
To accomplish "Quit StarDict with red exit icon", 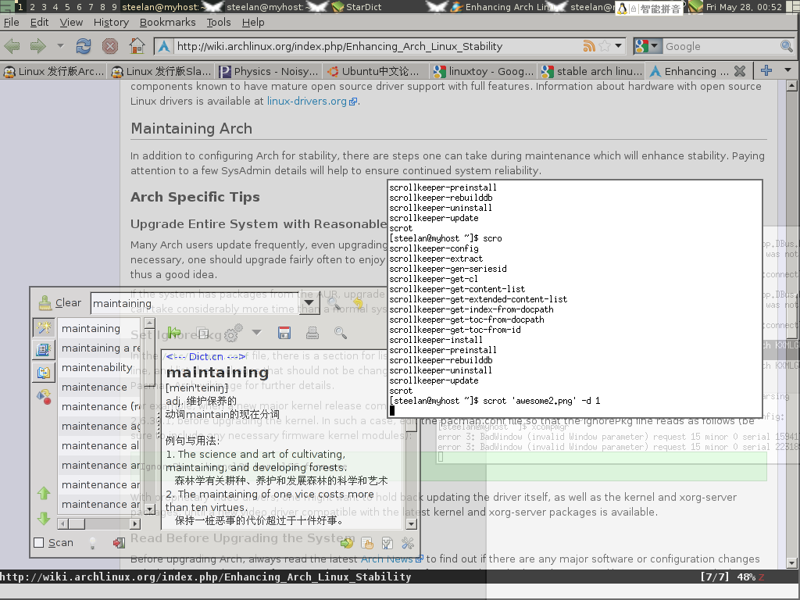I will [x=119, y=544].
